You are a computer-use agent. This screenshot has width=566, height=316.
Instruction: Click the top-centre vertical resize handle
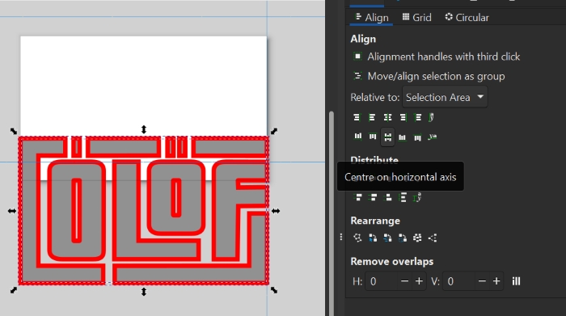tap(144, 129)
